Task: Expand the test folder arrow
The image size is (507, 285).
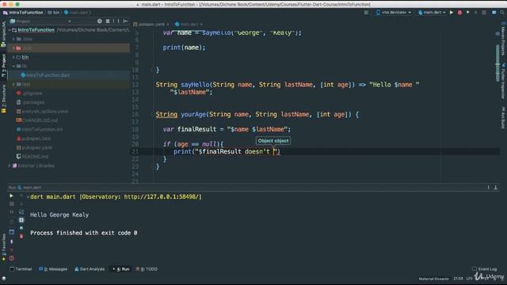Action: (13, 84)
